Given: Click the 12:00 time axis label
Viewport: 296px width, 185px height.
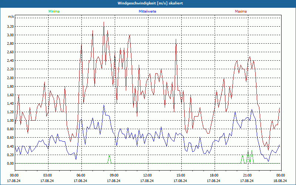Looking at the screenshot, I should coord(148,175).
